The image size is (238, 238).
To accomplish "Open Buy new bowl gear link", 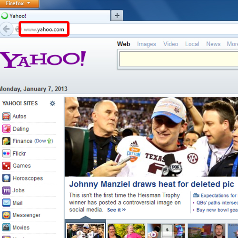I will [217, 210].
